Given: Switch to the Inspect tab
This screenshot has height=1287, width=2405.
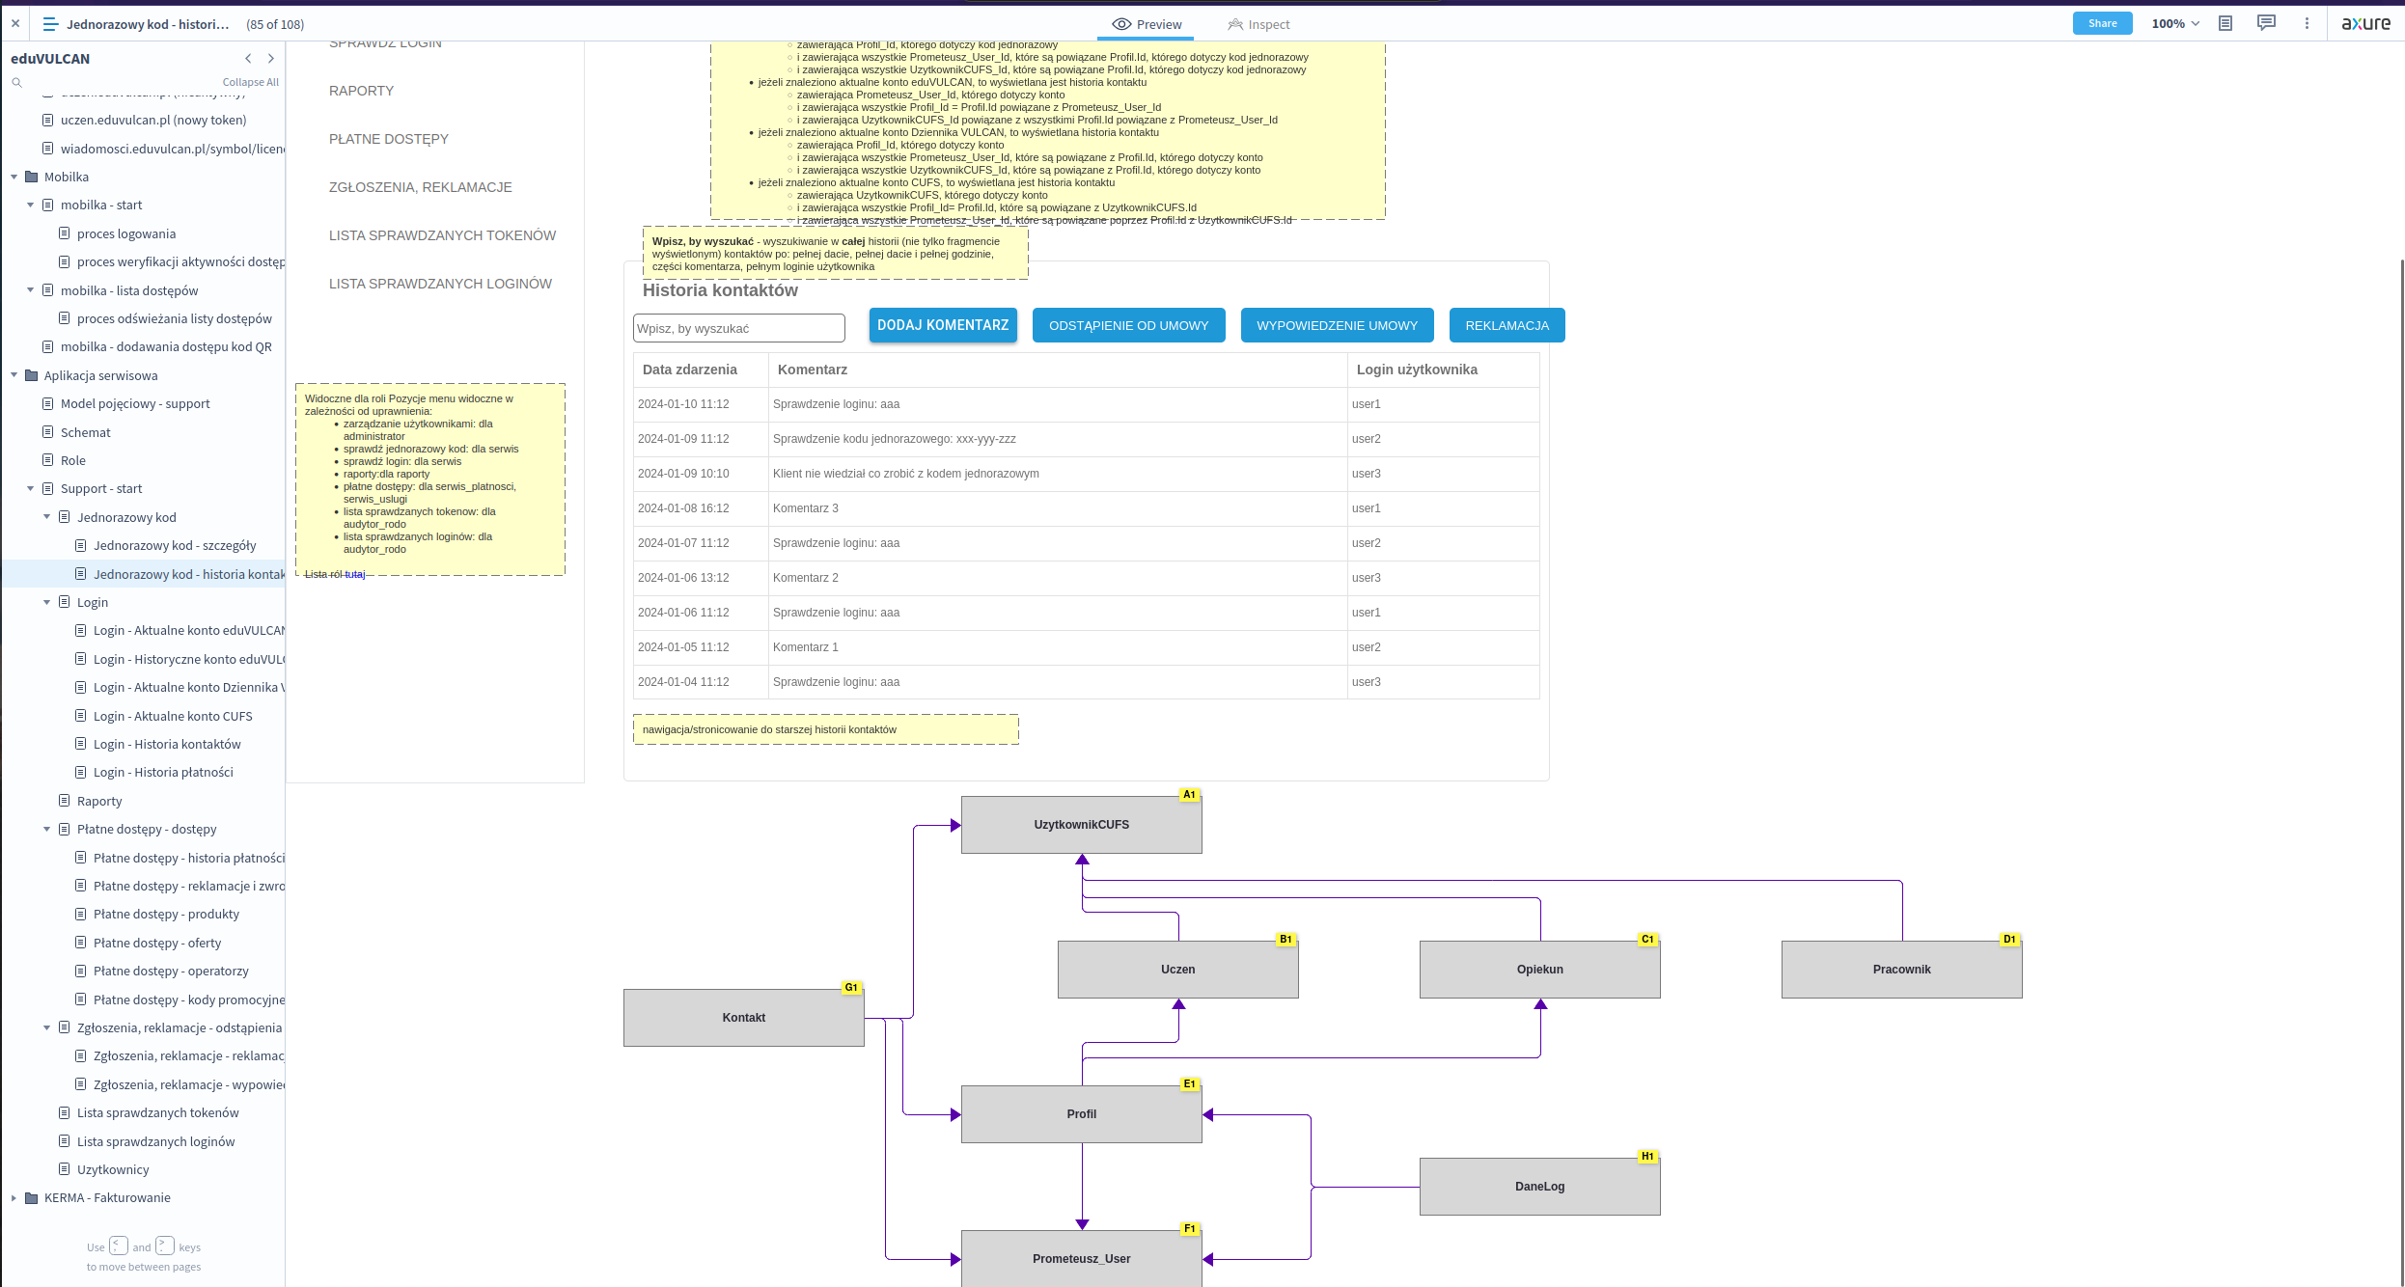Looking at the screenshot, I should point(1258,24).
